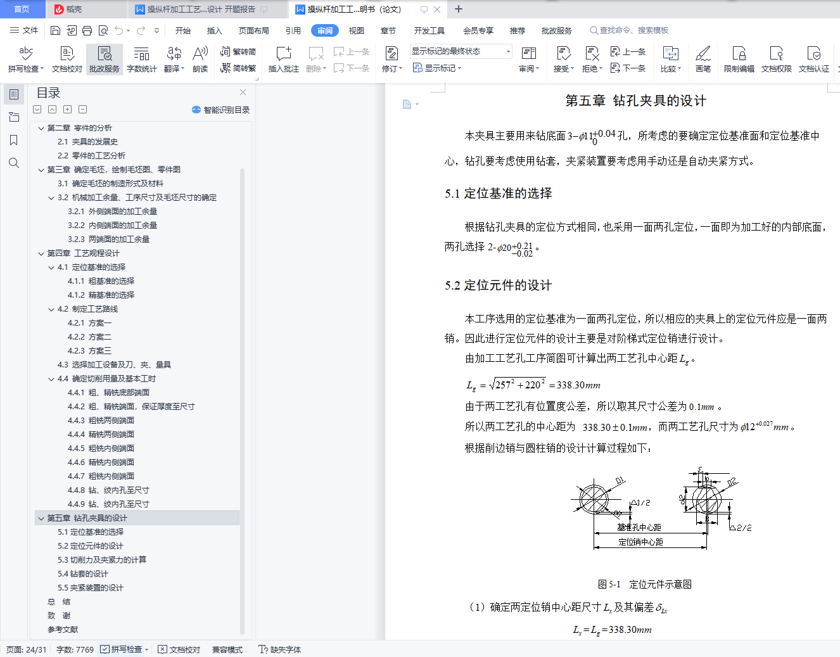Screen dimensions: 840x657
Task: Jump to 参考文献 in the outline
Action: pyautogui.click(x=63, y=630)
